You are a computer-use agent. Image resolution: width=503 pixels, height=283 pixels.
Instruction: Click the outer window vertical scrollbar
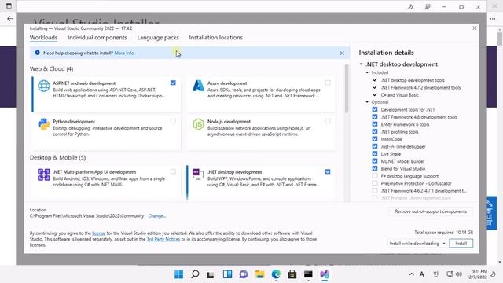[x=500, y=39]
